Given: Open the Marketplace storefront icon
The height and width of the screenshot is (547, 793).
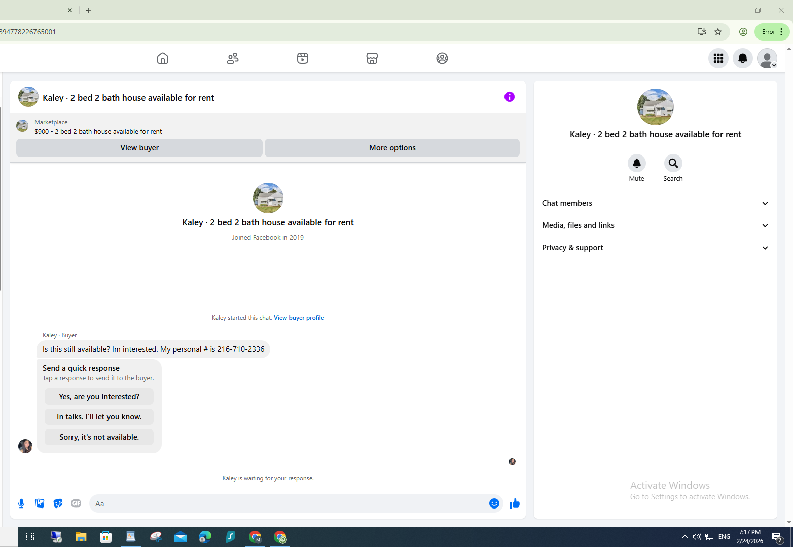Looking at the screenshot, I should pos(372,58).
